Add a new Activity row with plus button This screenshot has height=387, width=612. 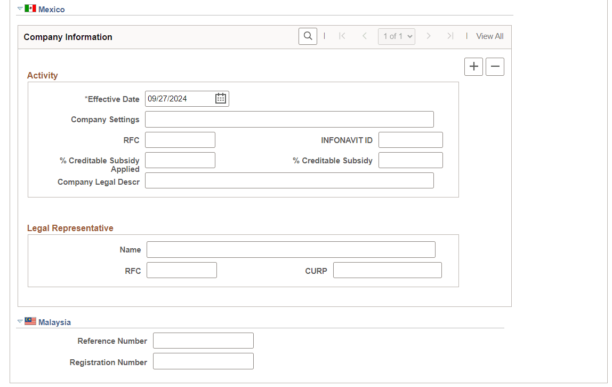coord(473,66)
